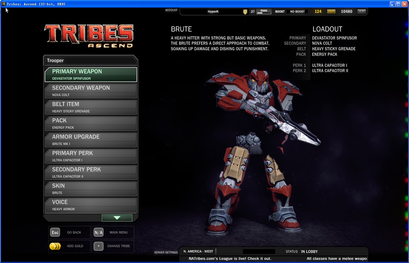Click the Add Gold button label

coord(75,246)
